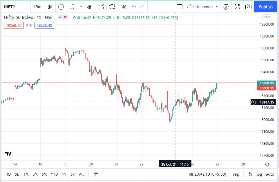Open the candlestick chart style selector
This screenshot has width=279, height=182.
50,7
